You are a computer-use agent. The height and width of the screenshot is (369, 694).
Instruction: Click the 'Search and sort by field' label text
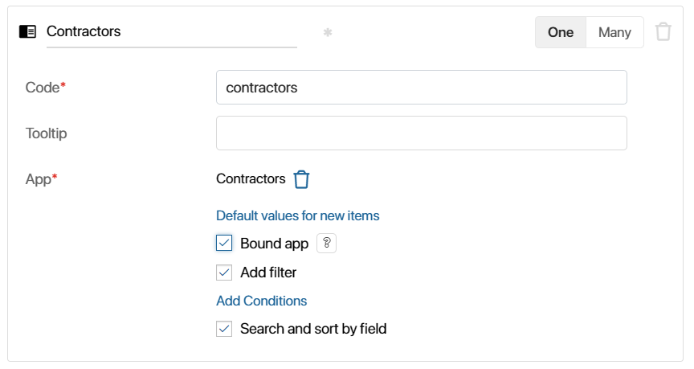coord(313,329)
